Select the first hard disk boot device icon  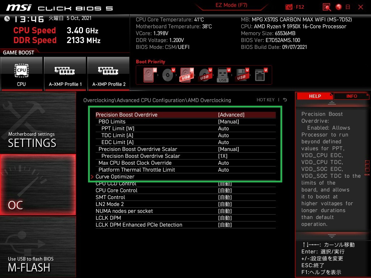pyautogui.click(x=150, y=75)
